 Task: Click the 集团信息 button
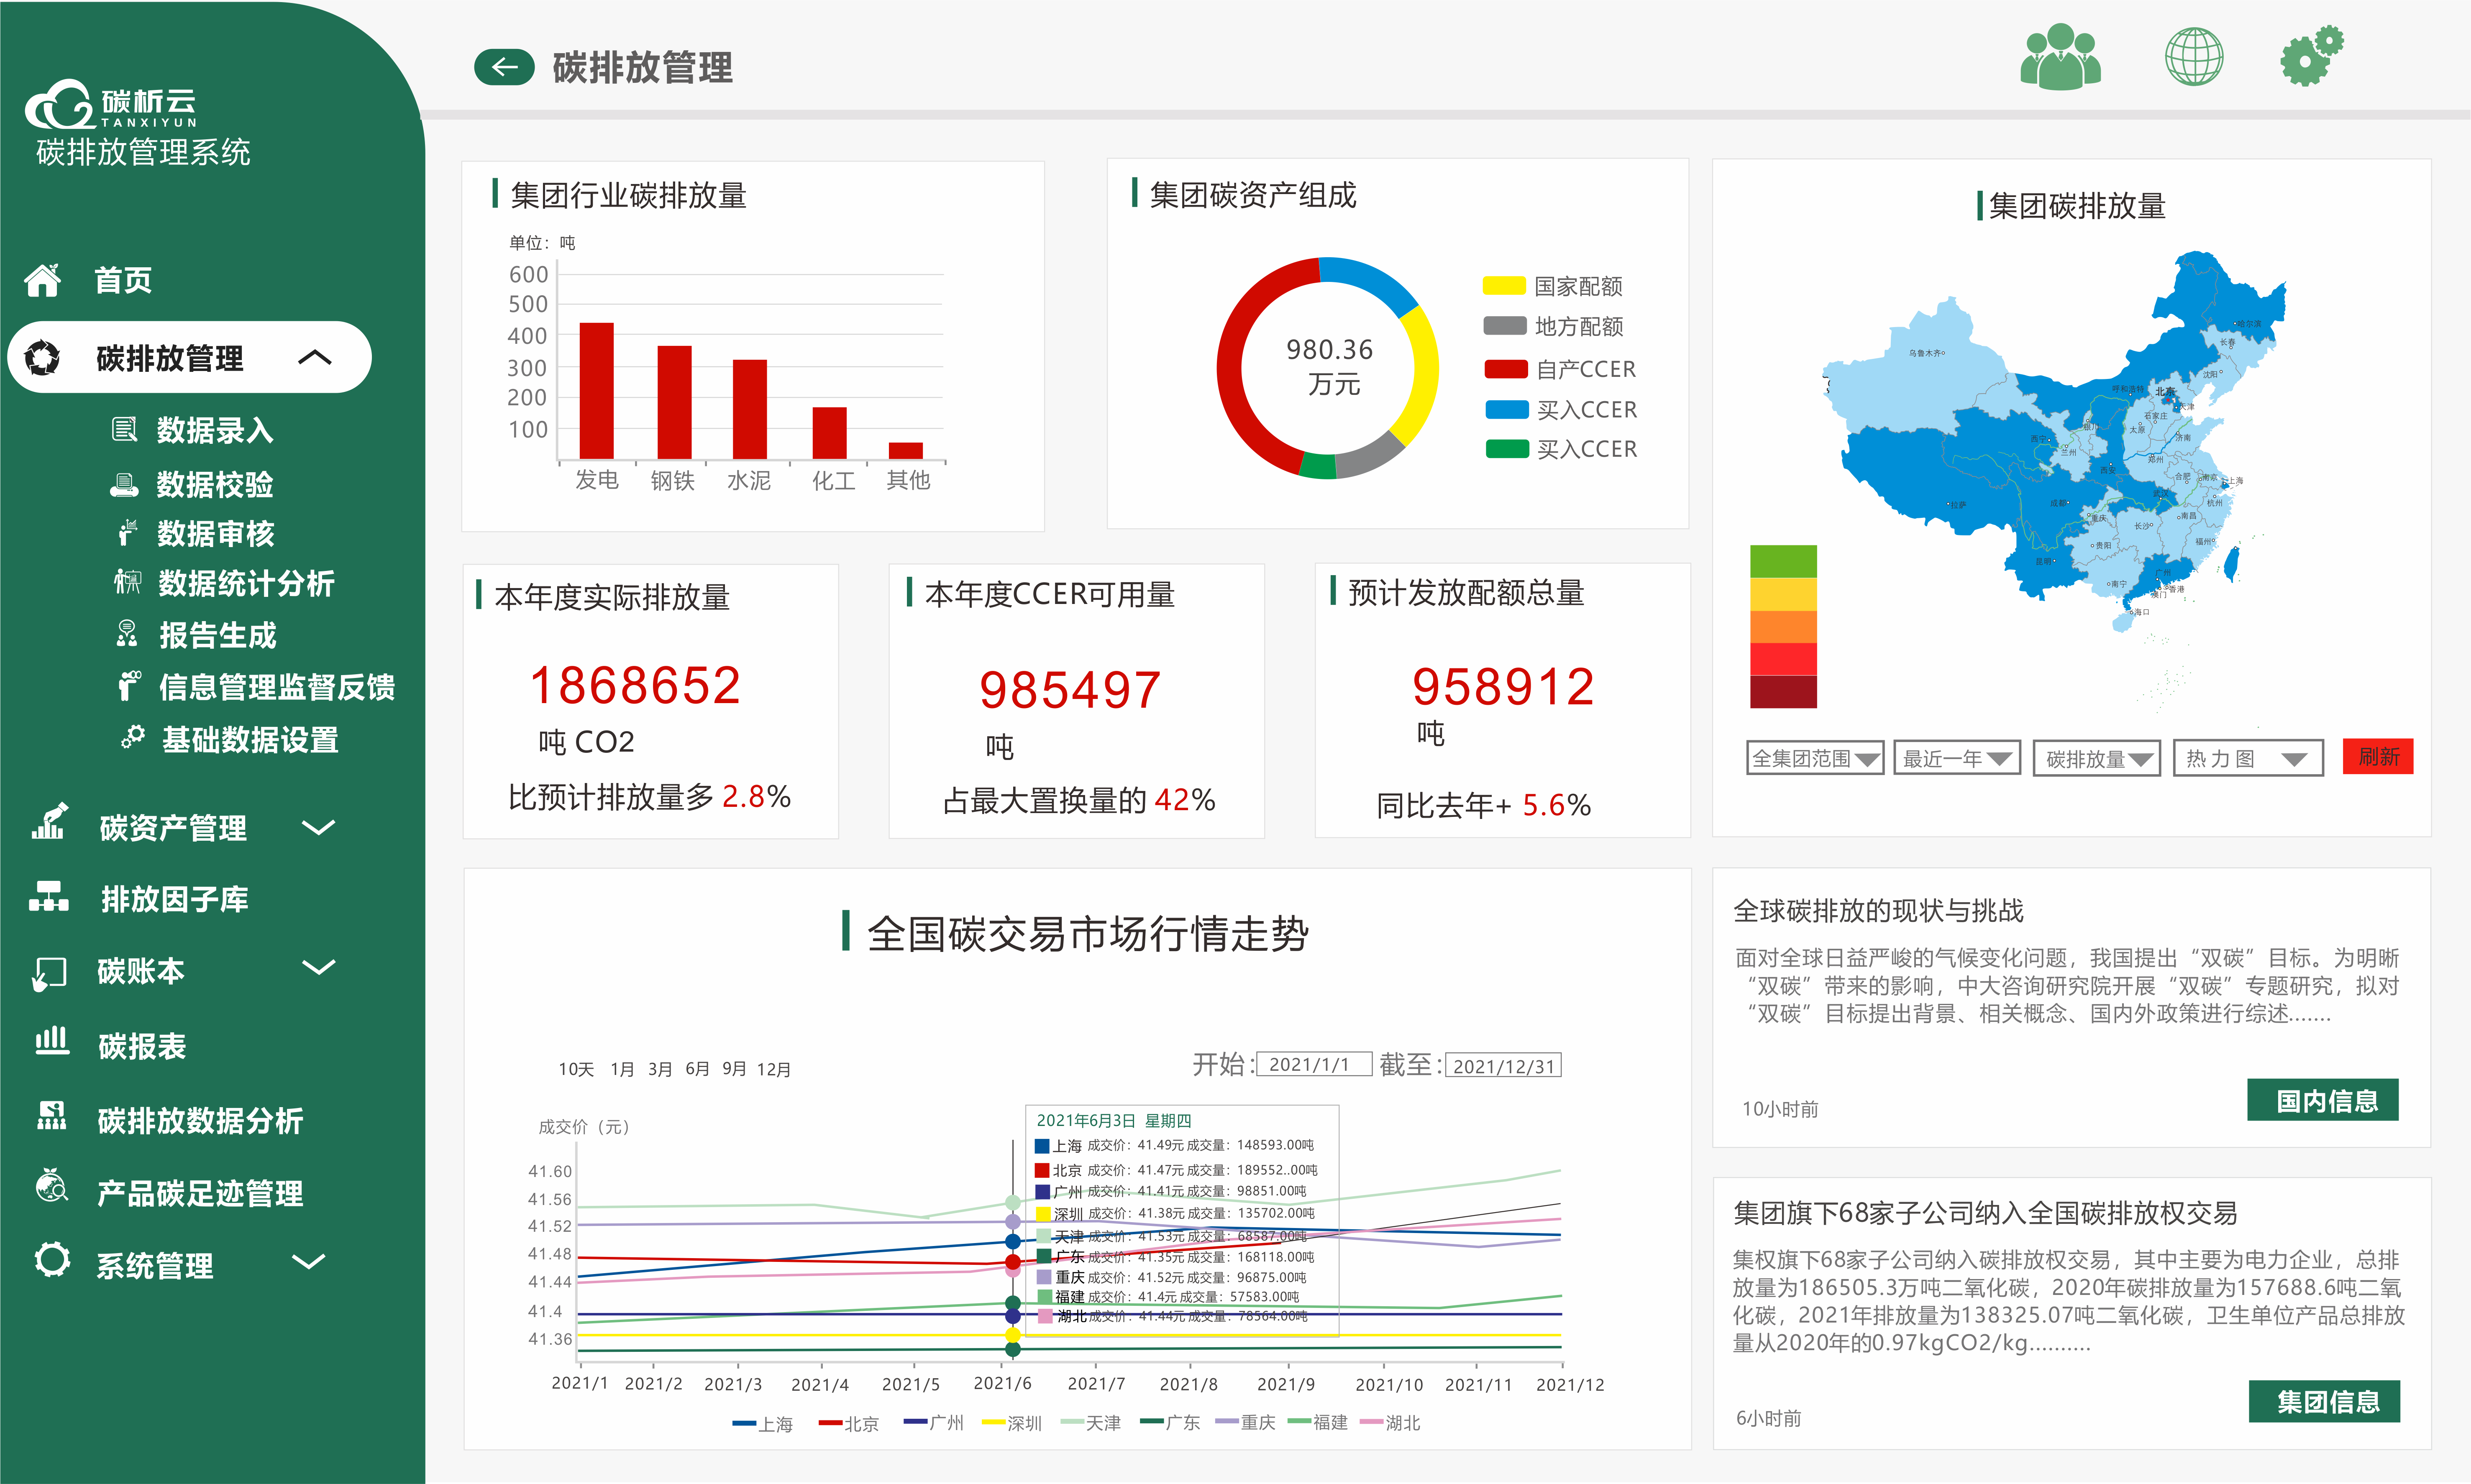coord(2324,1401)
